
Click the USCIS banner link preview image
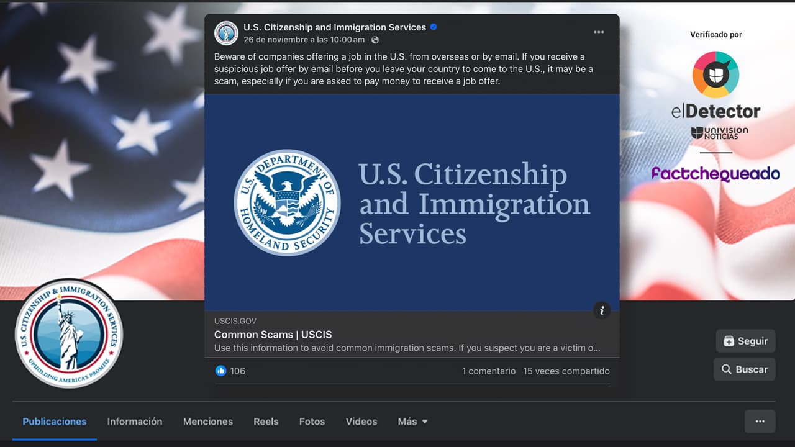click(x=412, y=202)
